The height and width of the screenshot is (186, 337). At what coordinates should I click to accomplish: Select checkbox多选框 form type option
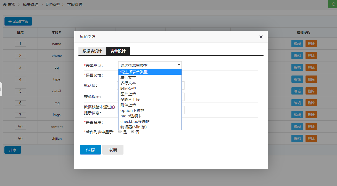click(x=135, y=122)
